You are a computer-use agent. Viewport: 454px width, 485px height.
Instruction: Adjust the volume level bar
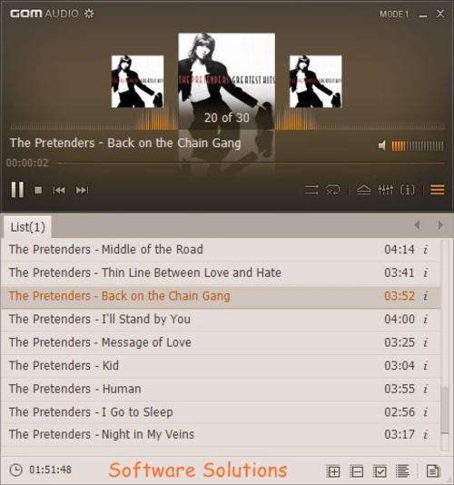pyautogui.click(x=418, y=145)
